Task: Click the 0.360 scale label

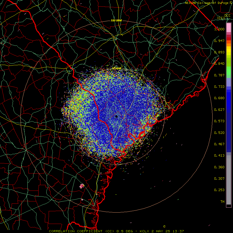Action: (x=219, y=167)
